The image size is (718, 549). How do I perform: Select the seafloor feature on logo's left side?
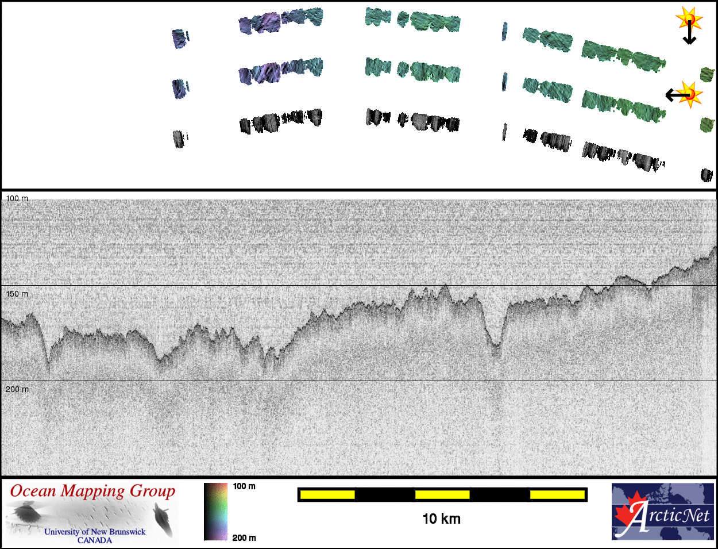click(25, 514)
